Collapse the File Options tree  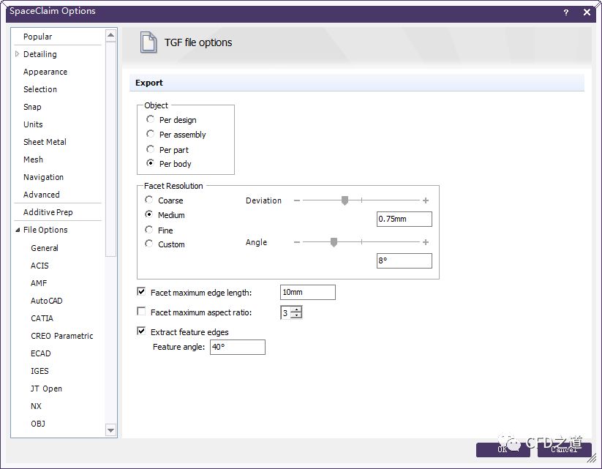click(x=18, y=230)
